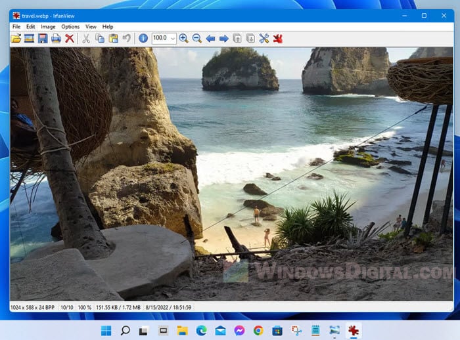Open the zoom percentage dropdown arrow
The width and height of the screenshot is (460, 340).
173,38
